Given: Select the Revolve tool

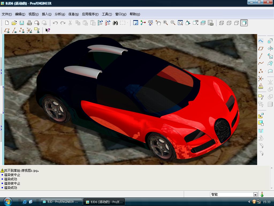Looking at the screenshot, I should (270, 49).
